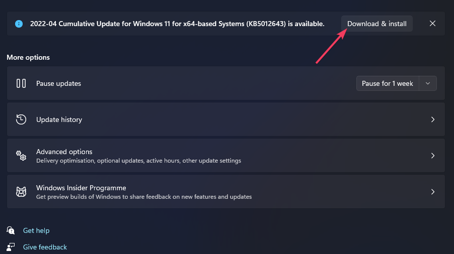Select the Windows Insider Programme row title
The image size is (454, 254).
tap(81, 188)
